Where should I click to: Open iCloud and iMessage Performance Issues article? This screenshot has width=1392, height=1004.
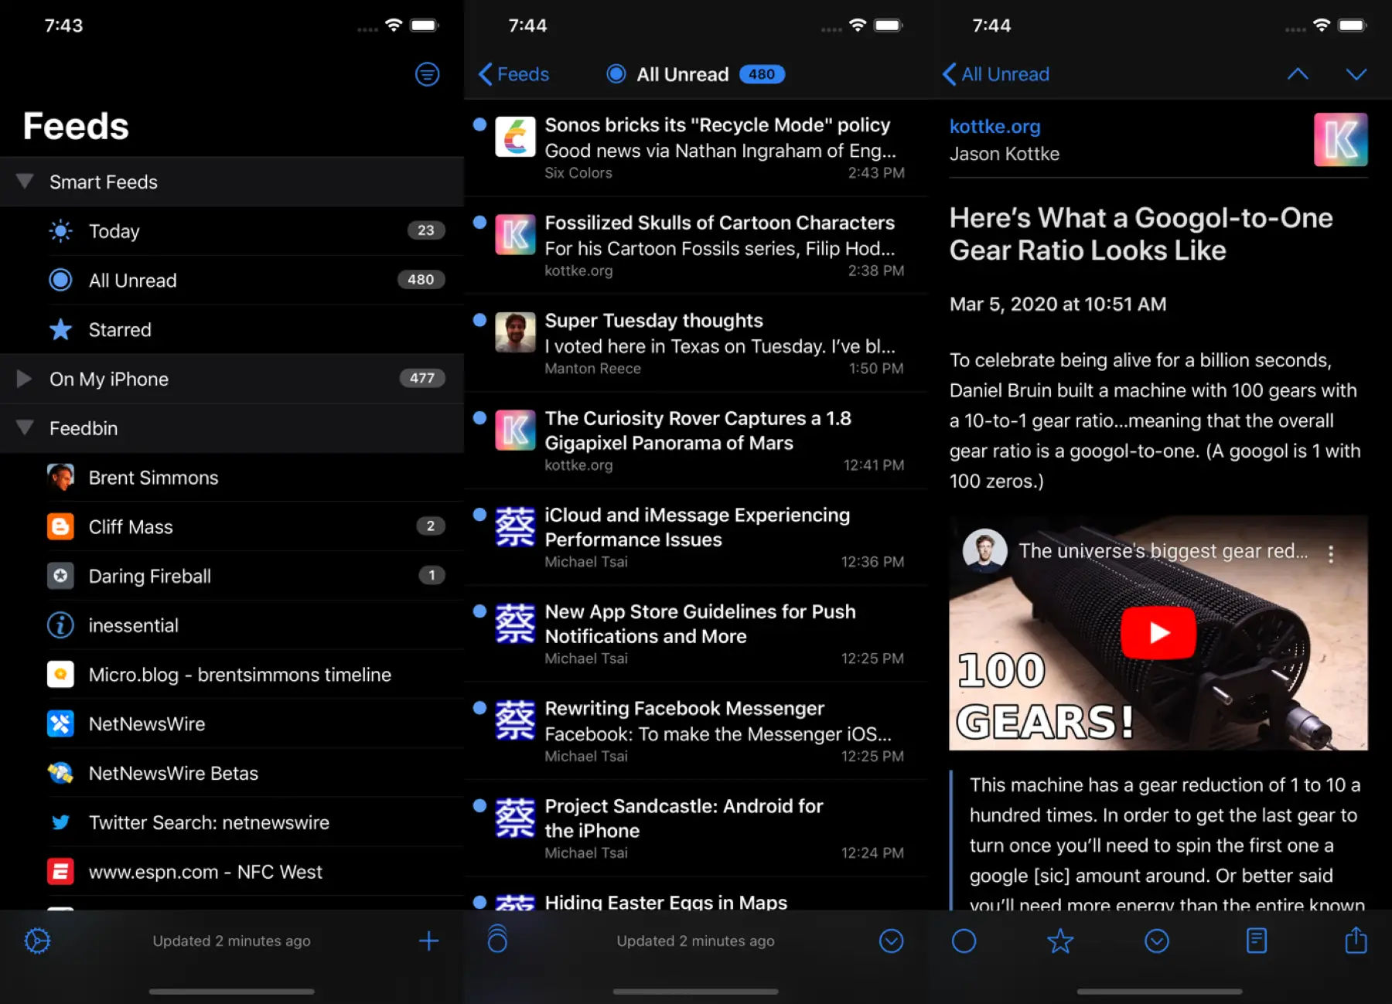(696, 538)
